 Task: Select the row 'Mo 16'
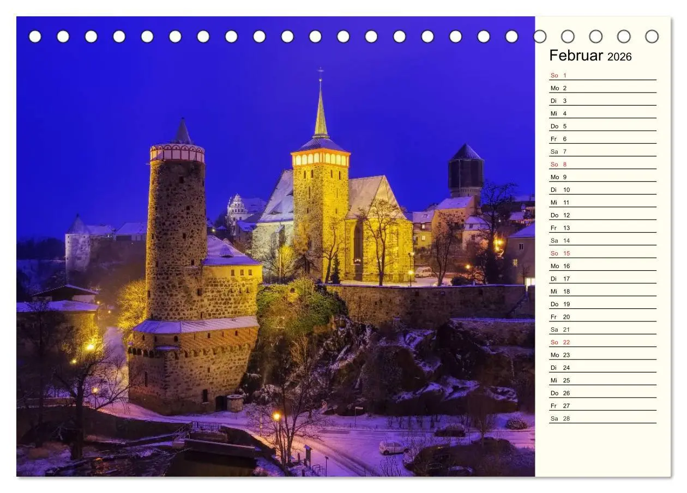click(602, 266)
